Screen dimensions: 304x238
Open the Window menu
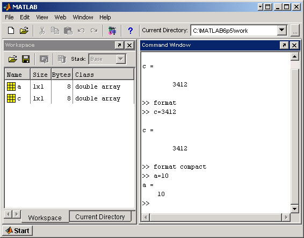pos(83,17)
